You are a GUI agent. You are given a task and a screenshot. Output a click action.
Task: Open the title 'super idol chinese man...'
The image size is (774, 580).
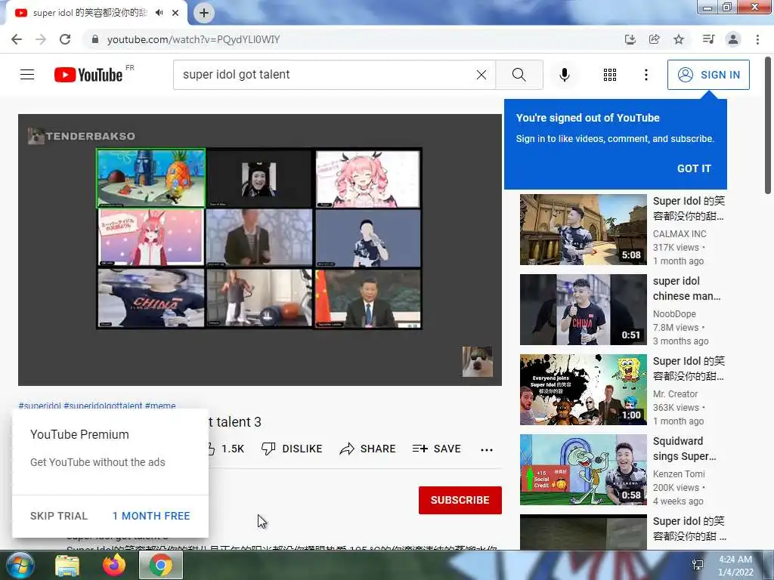click(x=686, y=288)
